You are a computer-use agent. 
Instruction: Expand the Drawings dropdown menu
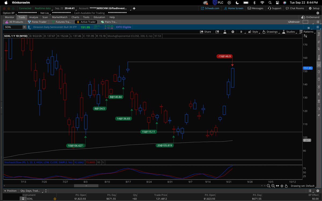270,32
